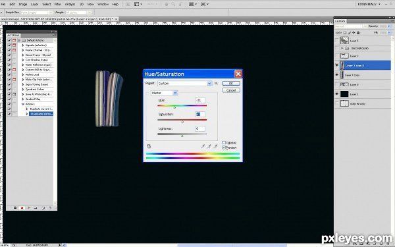Open the File menu
The image size is (395, 247).
[3, 5]
